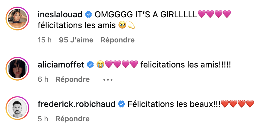Click the 6 h timestamp

(43, 79)
